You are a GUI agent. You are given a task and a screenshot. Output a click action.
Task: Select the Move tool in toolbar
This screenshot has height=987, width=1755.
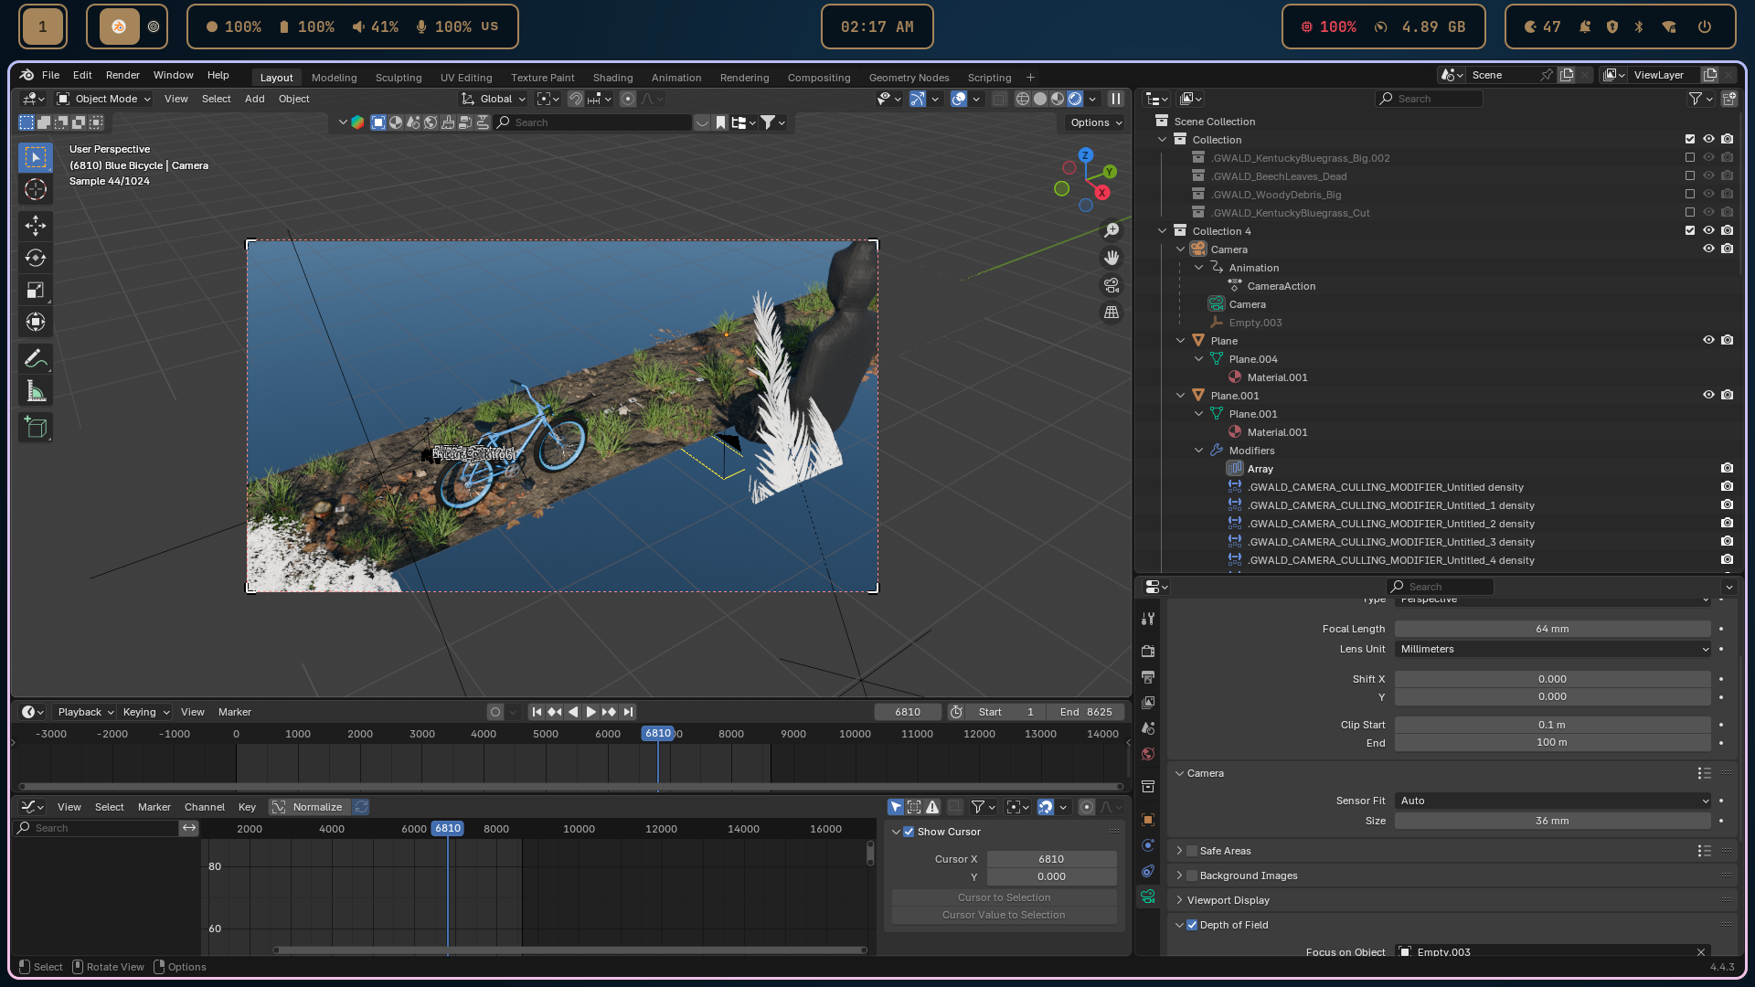tap(36, 226)
